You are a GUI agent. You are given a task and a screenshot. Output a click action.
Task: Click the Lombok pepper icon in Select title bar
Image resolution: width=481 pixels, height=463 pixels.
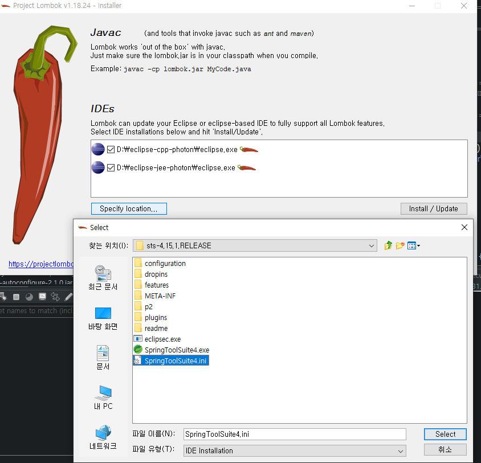click(83, 228)
